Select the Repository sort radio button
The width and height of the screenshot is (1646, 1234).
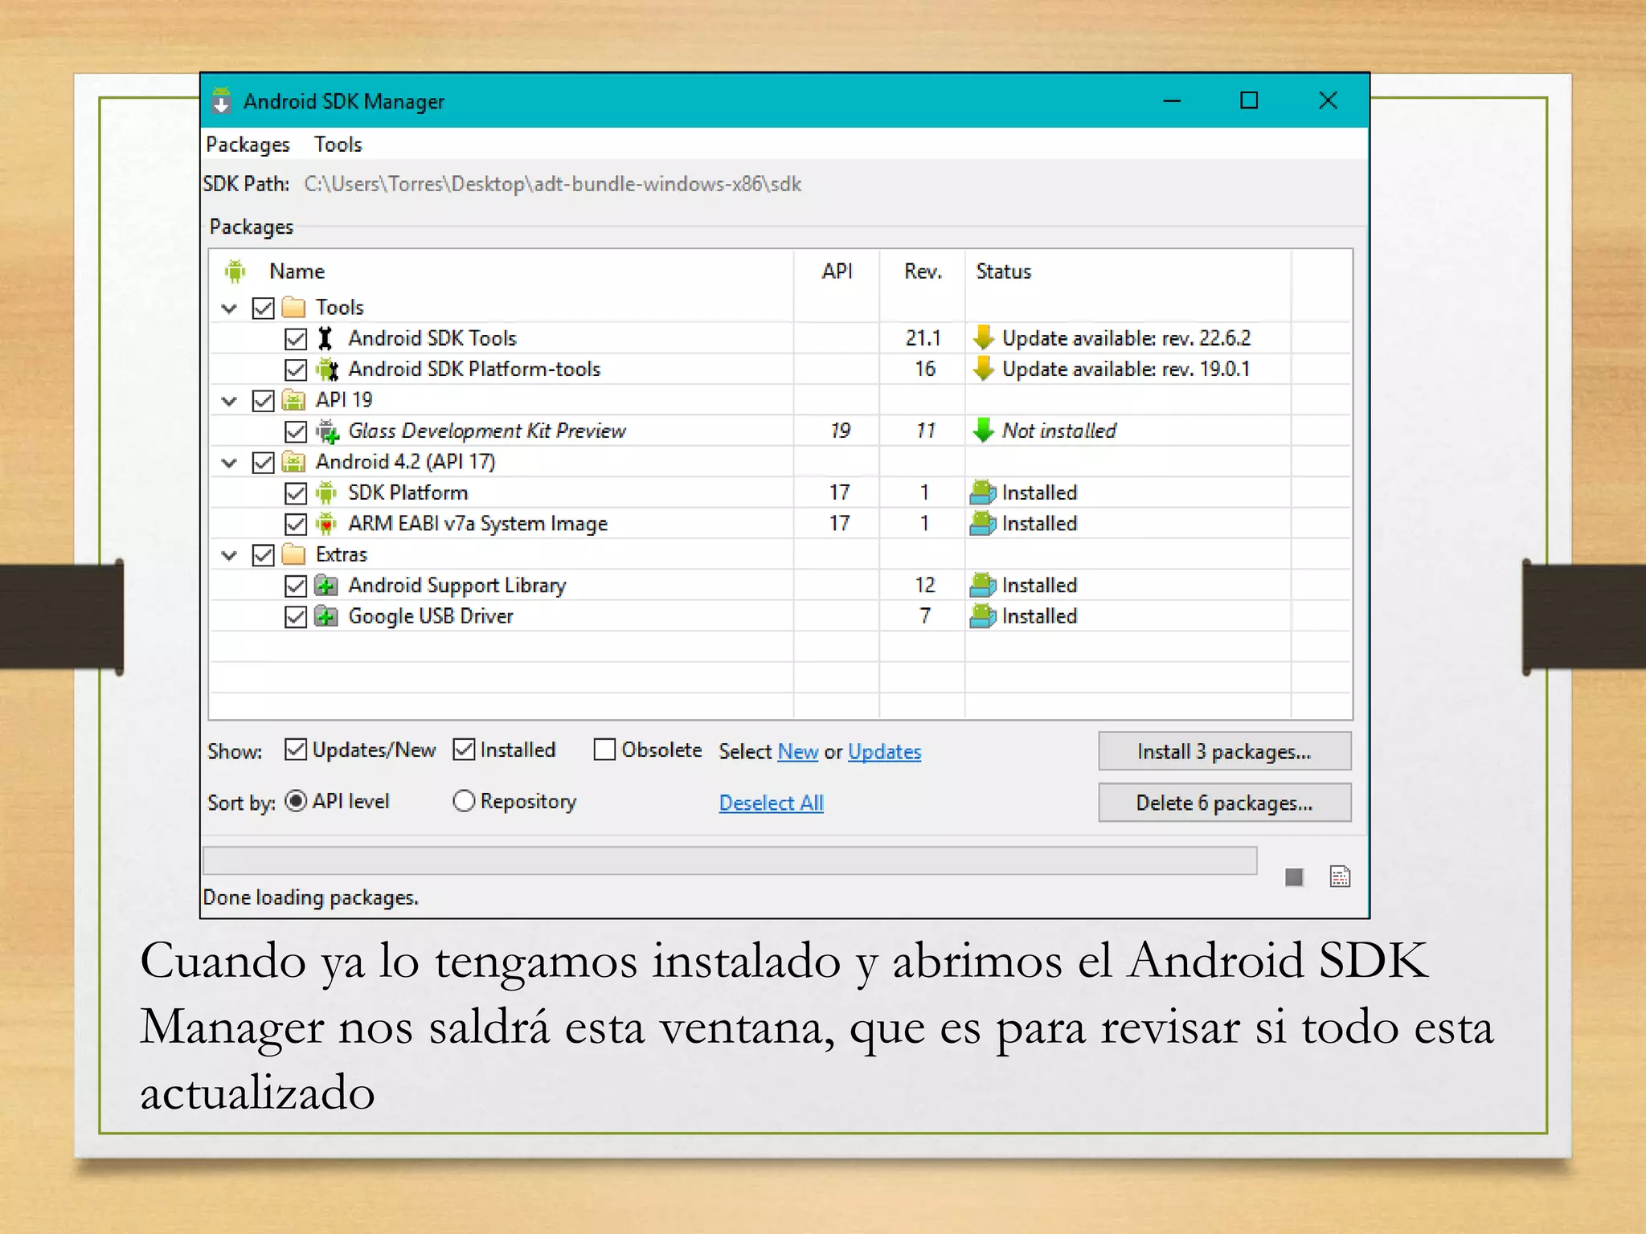coord(464,801)
